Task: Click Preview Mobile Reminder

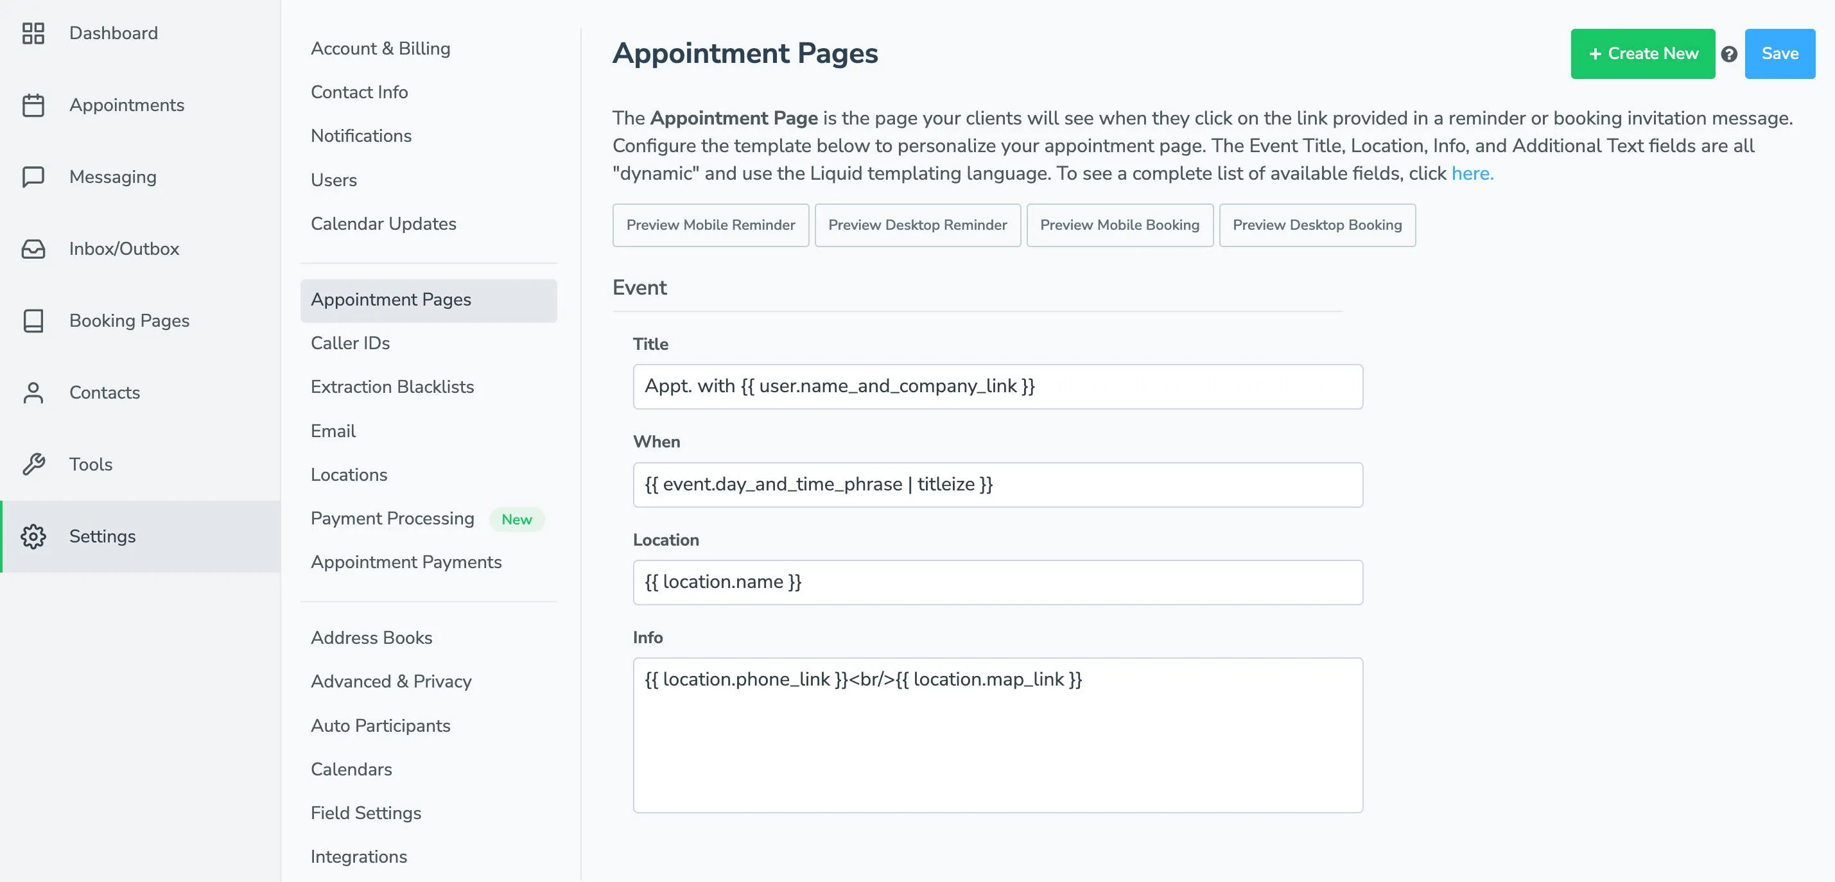Action: point(710,225)
